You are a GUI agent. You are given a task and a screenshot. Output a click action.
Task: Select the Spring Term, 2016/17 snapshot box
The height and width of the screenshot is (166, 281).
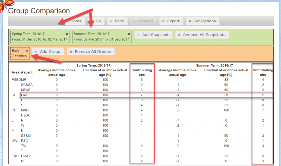click(39, 37)
